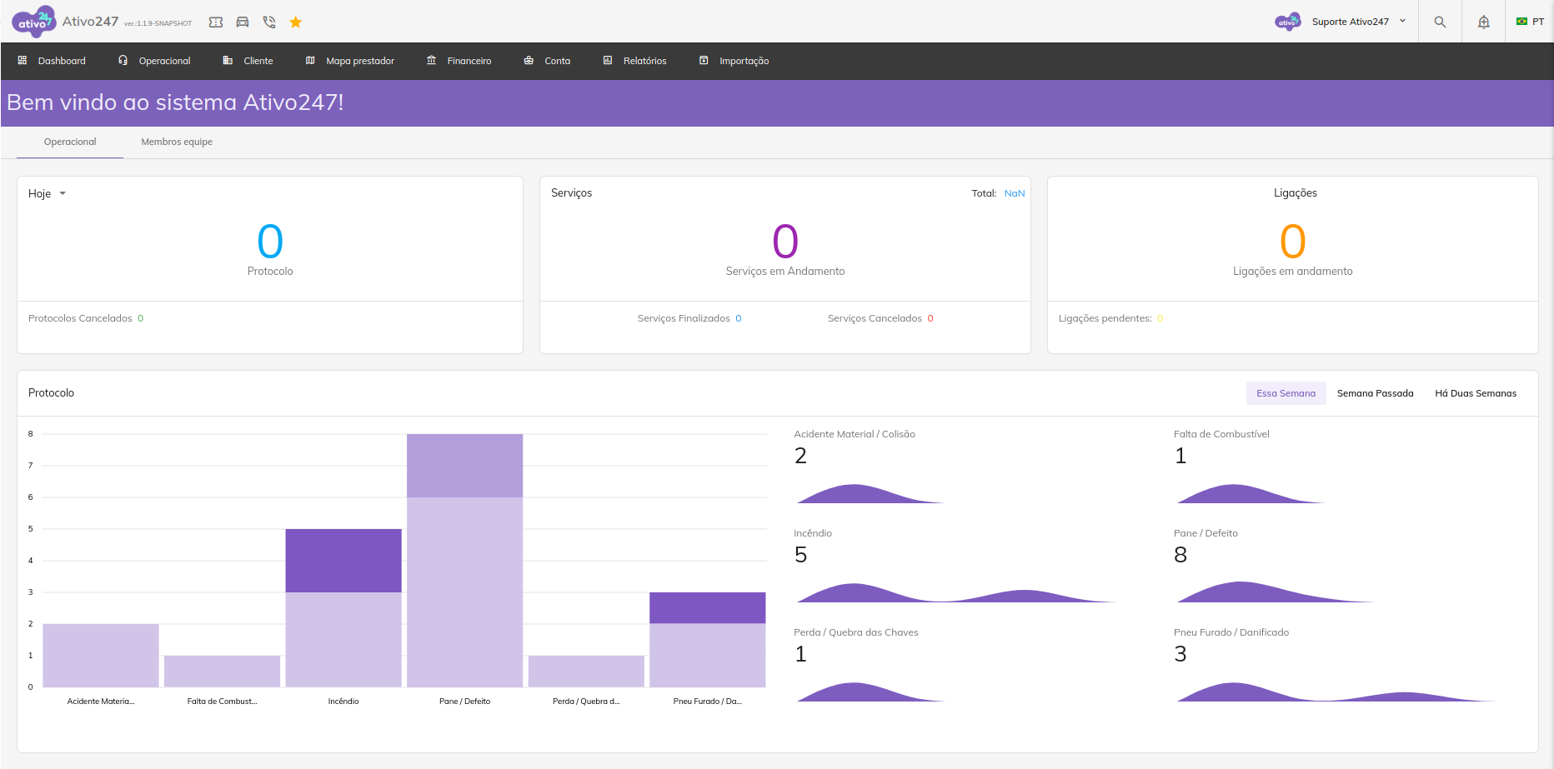Switch to the Semana Passada period filter
Viewport: 1554px width, 769px height.
click(1375, 393)
